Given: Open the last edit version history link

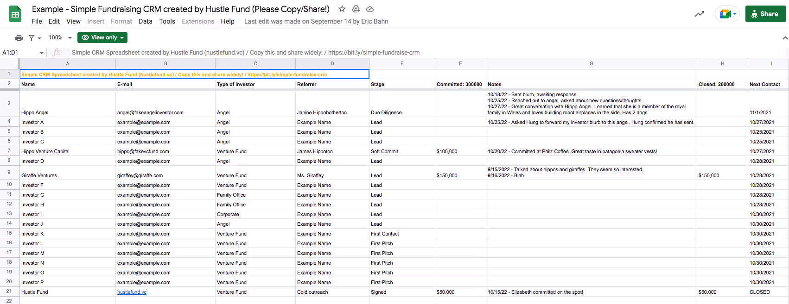Looking at the screenshot, I should pyautogui.click(x=316, y=21).
